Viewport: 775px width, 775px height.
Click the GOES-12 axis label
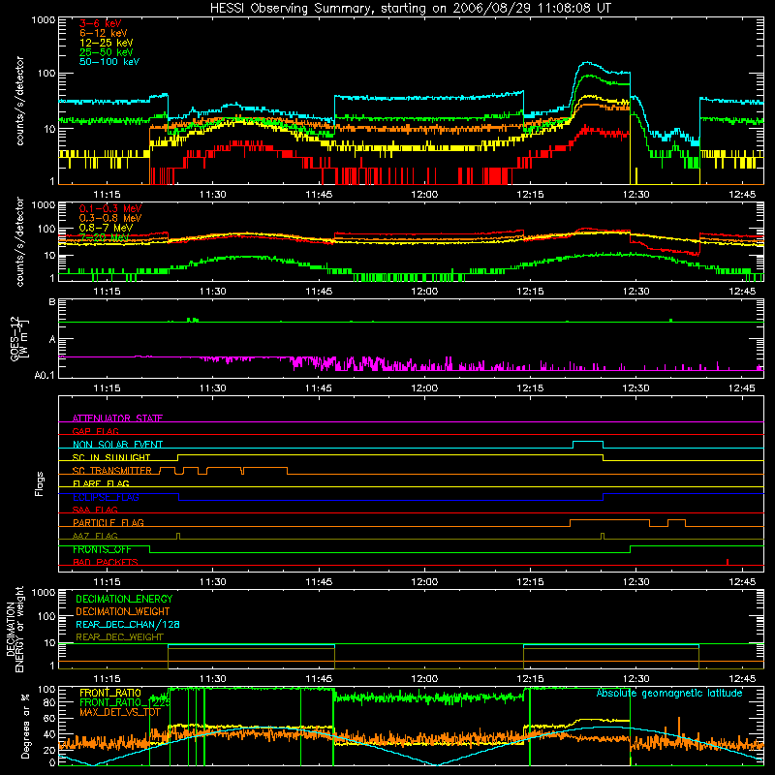coord(19,338)
